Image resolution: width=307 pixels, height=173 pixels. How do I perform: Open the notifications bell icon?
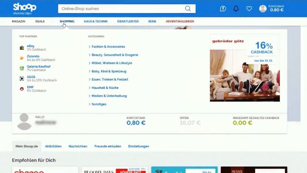(x=236, y=9)
